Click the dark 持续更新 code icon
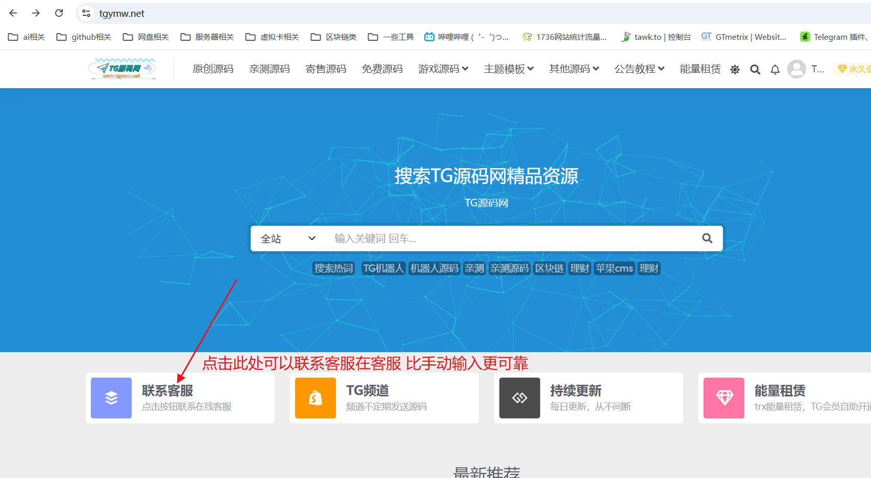The image size is (871, 478). pyautogui.click(x=520, y=398)
